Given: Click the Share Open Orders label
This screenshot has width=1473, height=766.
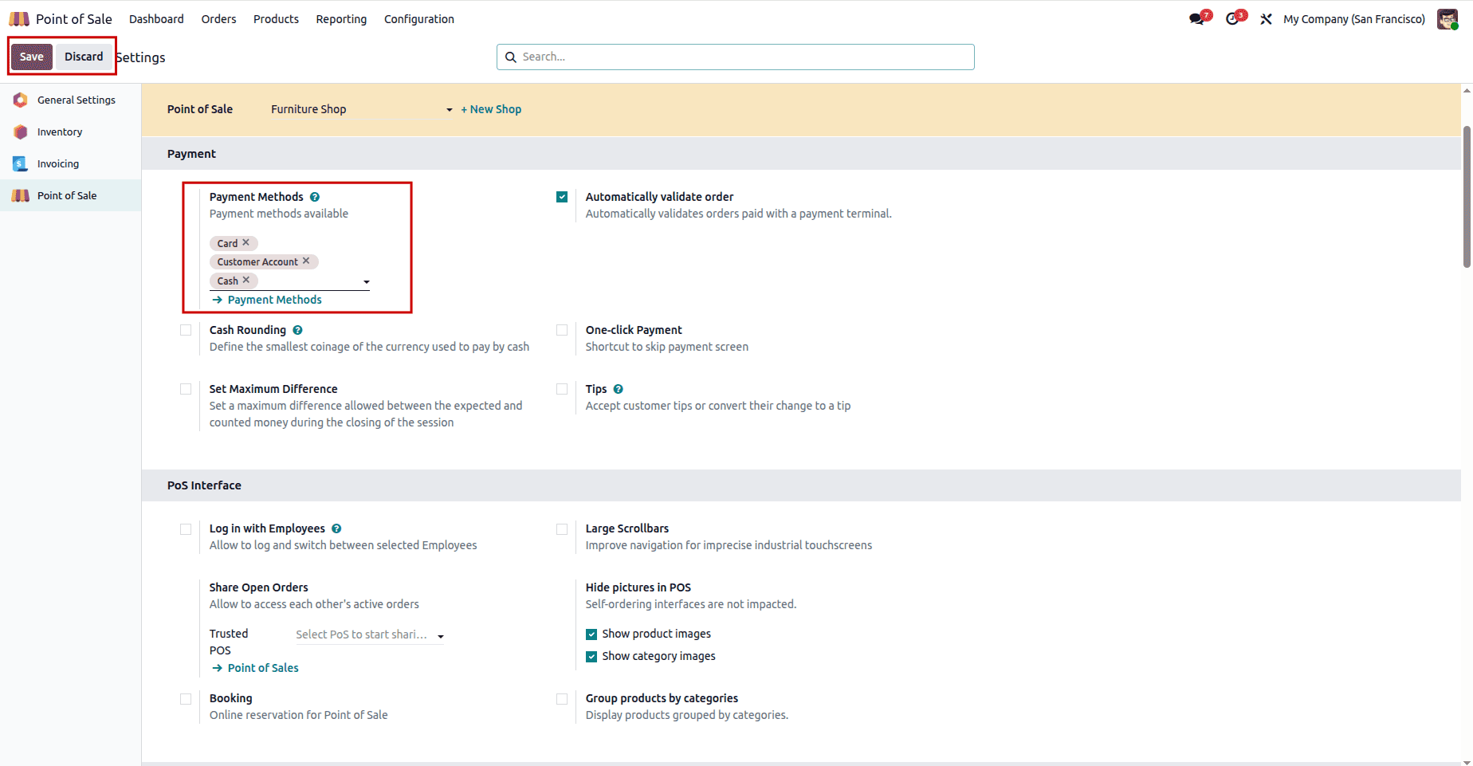Looking at the screenshot, I should 258,587.
